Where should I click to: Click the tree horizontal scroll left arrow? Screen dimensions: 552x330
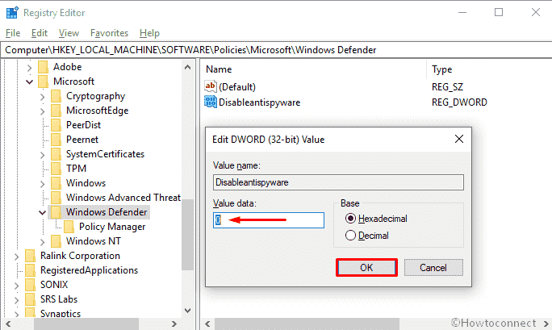pyautogui.click(x=8, y=324)
